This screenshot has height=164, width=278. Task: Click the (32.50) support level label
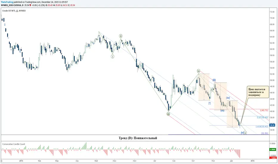[x=265, y=133]
